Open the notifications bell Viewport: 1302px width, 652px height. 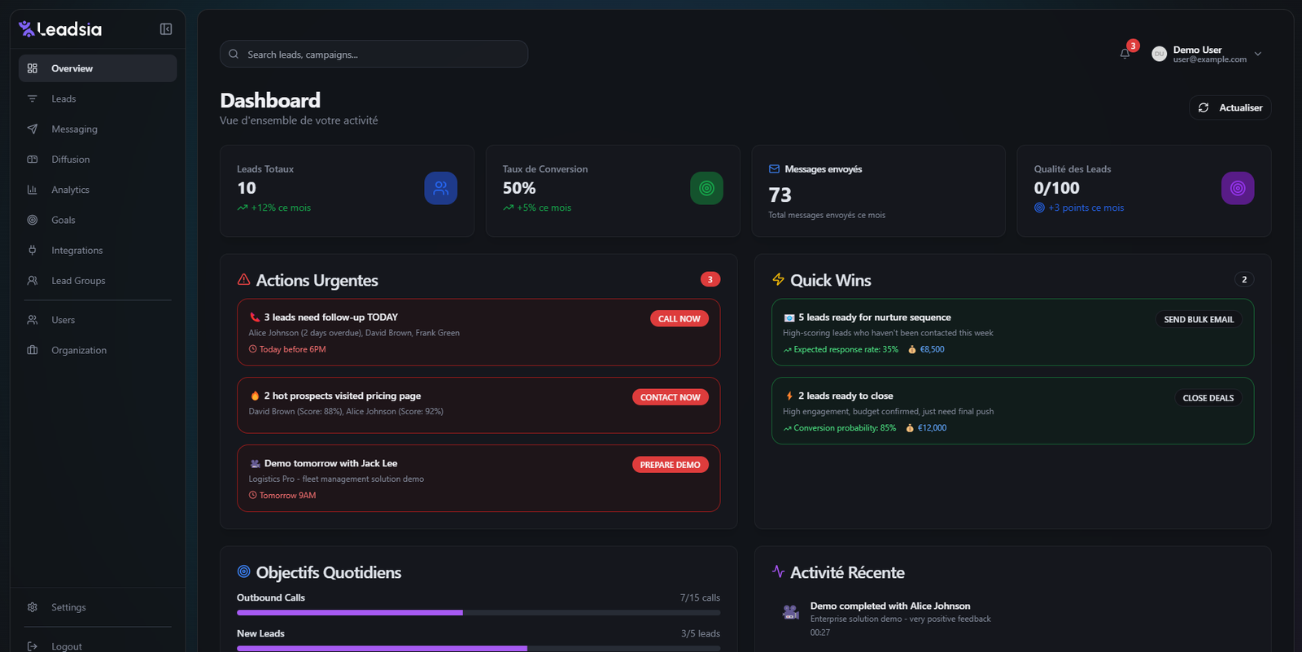1125,54
